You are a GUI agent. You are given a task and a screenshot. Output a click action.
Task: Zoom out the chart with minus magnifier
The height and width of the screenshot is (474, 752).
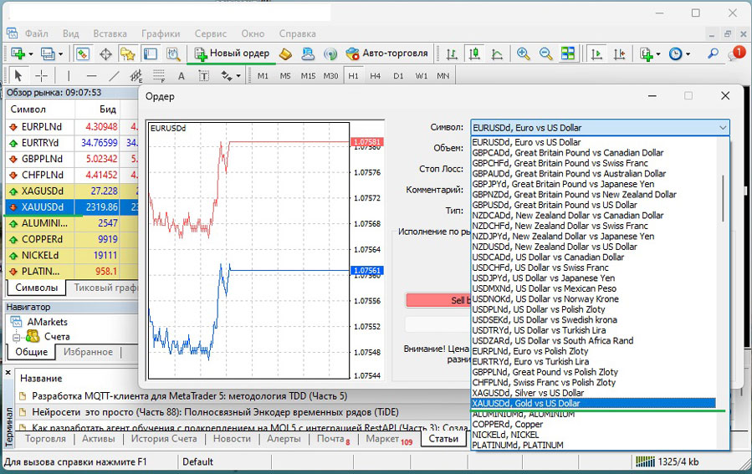tap(545, 54)
